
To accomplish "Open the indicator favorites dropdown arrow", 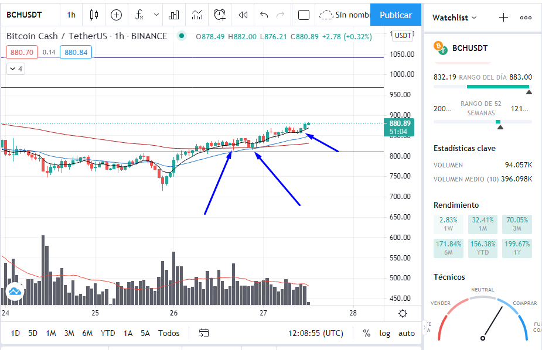I will [156, 15].
